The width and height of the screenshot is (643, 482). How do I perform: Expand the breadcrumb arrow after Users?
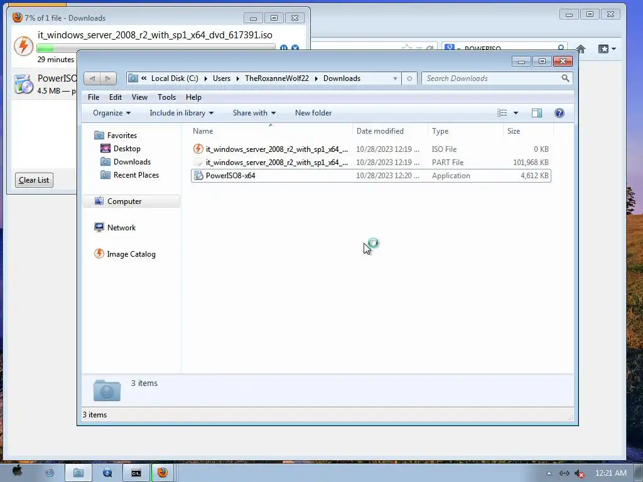click(x=237, y=78)
